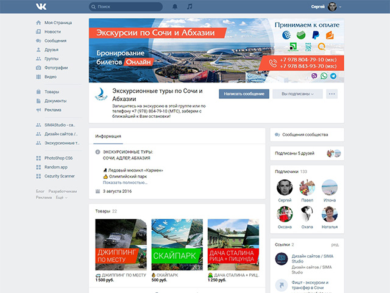Click the Группы people icon
Image resolution: width=390 pixels, height=293 pixels.
38,59
